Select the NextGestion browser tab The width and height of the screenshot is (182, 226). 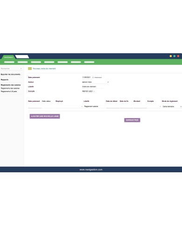click(x=8, y=57)
